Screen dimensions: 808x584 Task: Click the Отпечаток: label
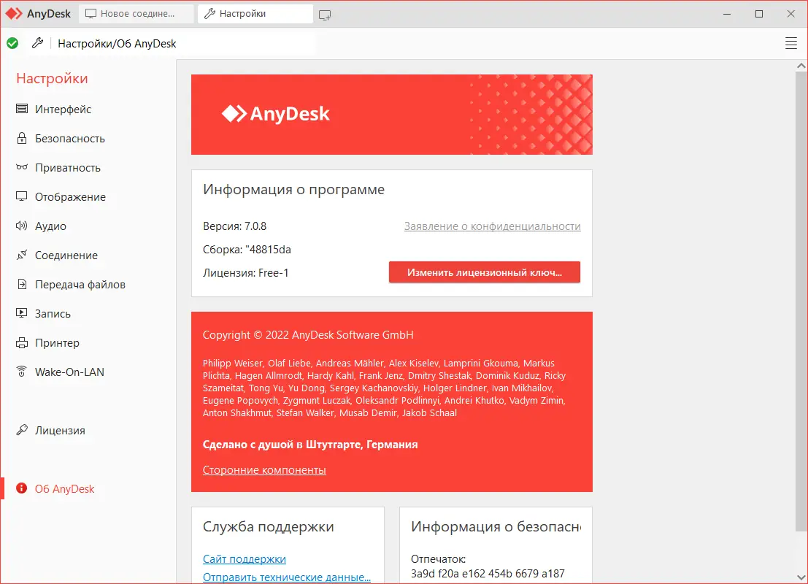coord(438,559)
